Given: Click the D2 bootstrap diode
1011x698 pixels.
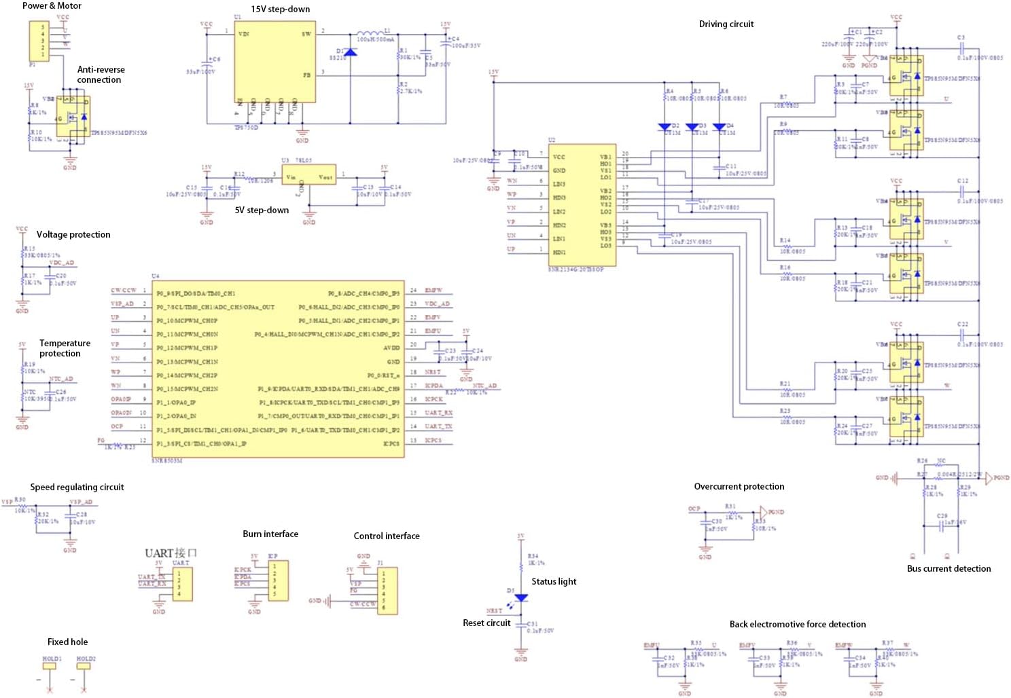Looking at the screenshot, I should coord(665,127).
